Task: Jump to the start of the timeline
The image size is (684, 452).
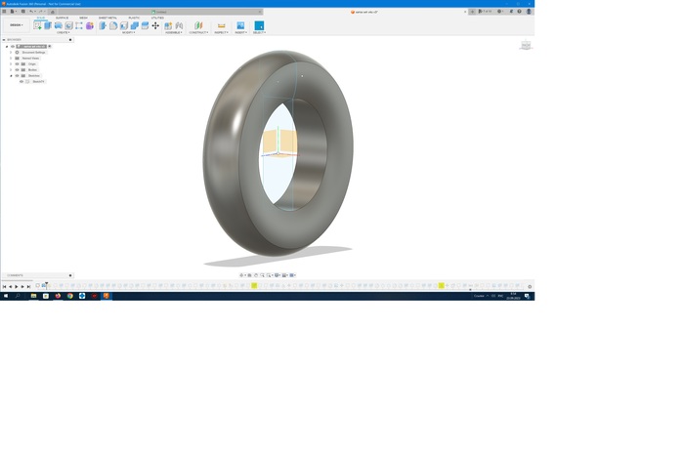Action: (4, 286)
